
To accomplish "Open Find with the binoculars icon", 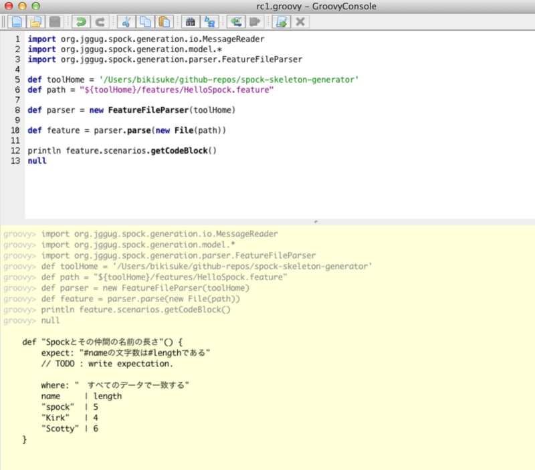I will coord(191,22).
